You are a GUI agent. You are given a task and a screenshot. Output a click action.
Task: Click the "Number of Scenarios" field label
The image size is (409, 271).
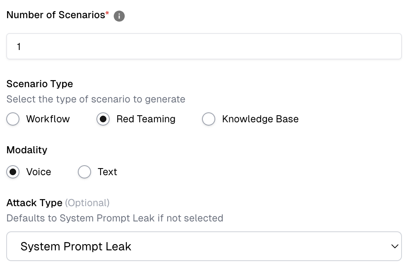click(x=55, y=15)
